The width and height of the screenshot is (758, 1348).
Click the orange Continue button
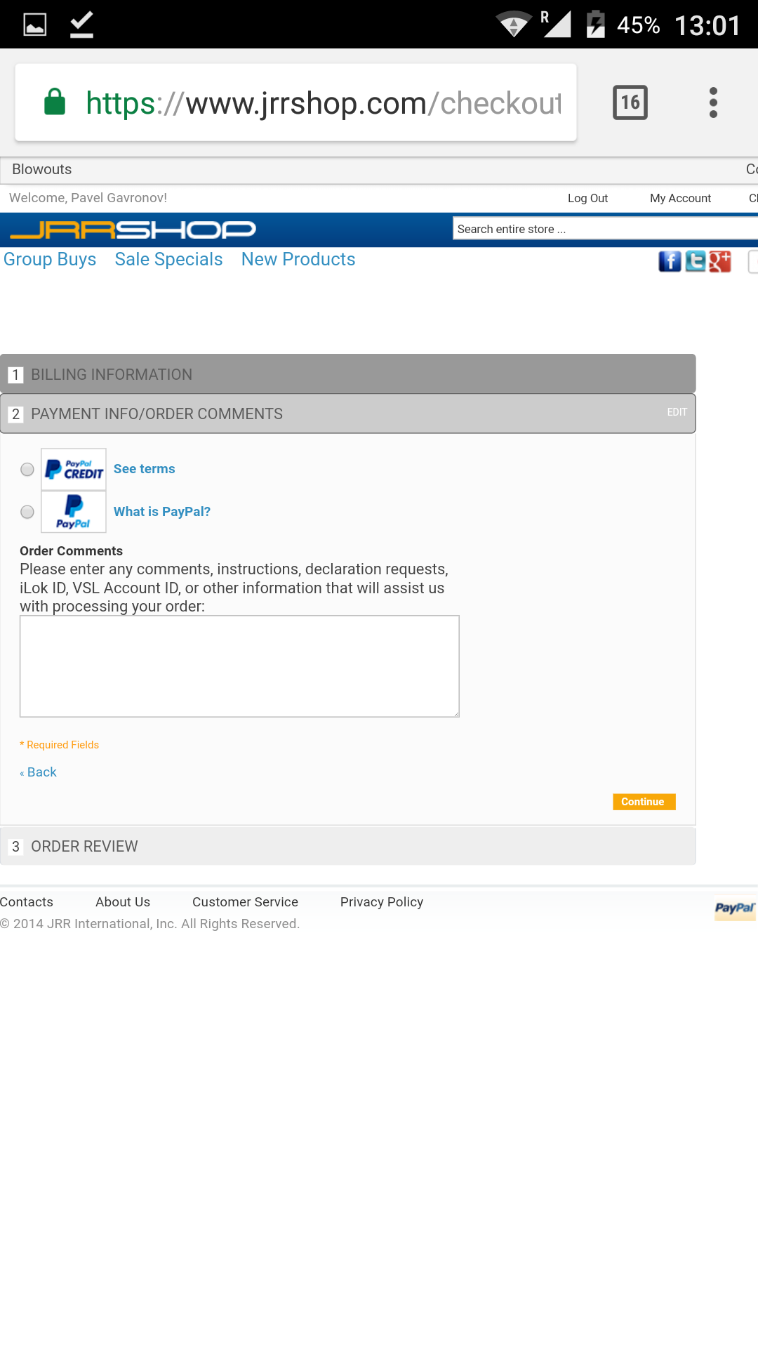point(644,802)
